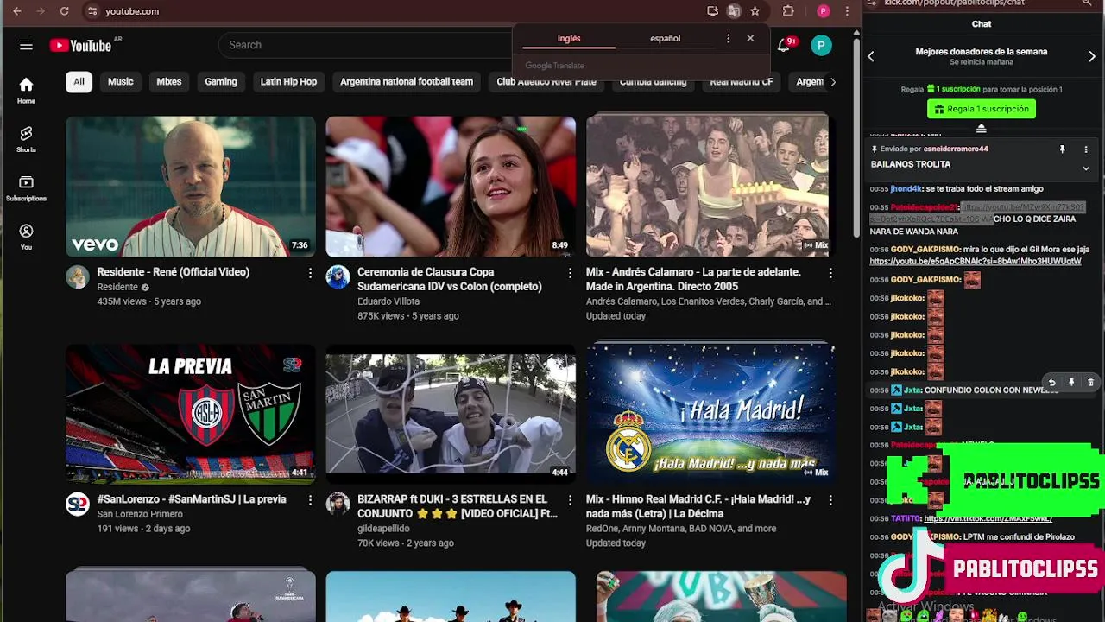Select Argentina national football team chip

pyautogui.click(x=407, y=82)
